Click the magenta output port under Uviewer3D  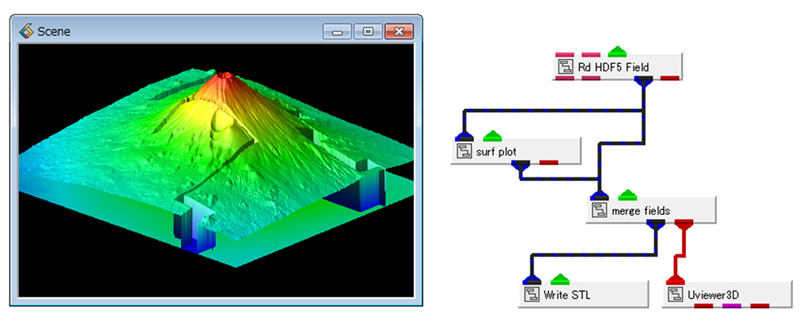pos(732,306)
